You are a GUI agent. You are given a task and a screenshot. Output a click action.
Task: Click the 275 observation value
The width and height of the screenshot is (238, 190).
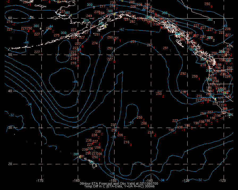pyautogui.click(x=57, y=35)
